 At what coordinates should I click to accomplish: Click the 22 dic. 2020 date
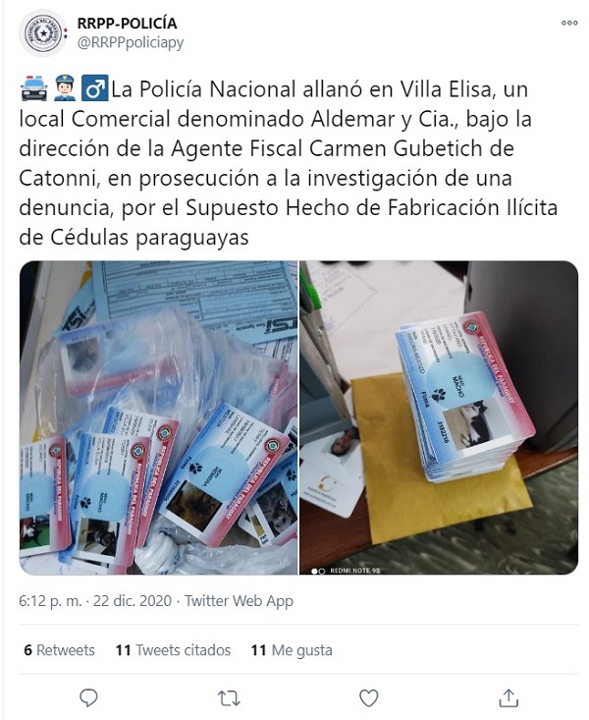pyautogui.click(x=133, y=600)
